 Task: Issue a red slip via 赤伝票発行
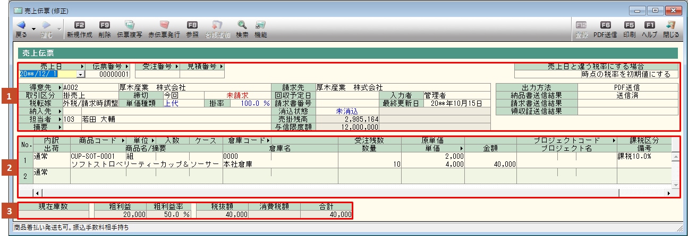pos(164,30)
